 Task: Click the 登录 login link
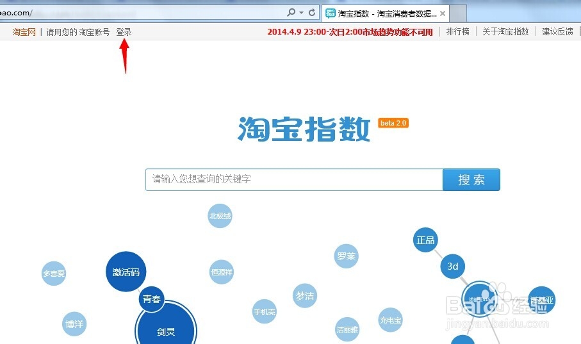(x=124, y=32)
